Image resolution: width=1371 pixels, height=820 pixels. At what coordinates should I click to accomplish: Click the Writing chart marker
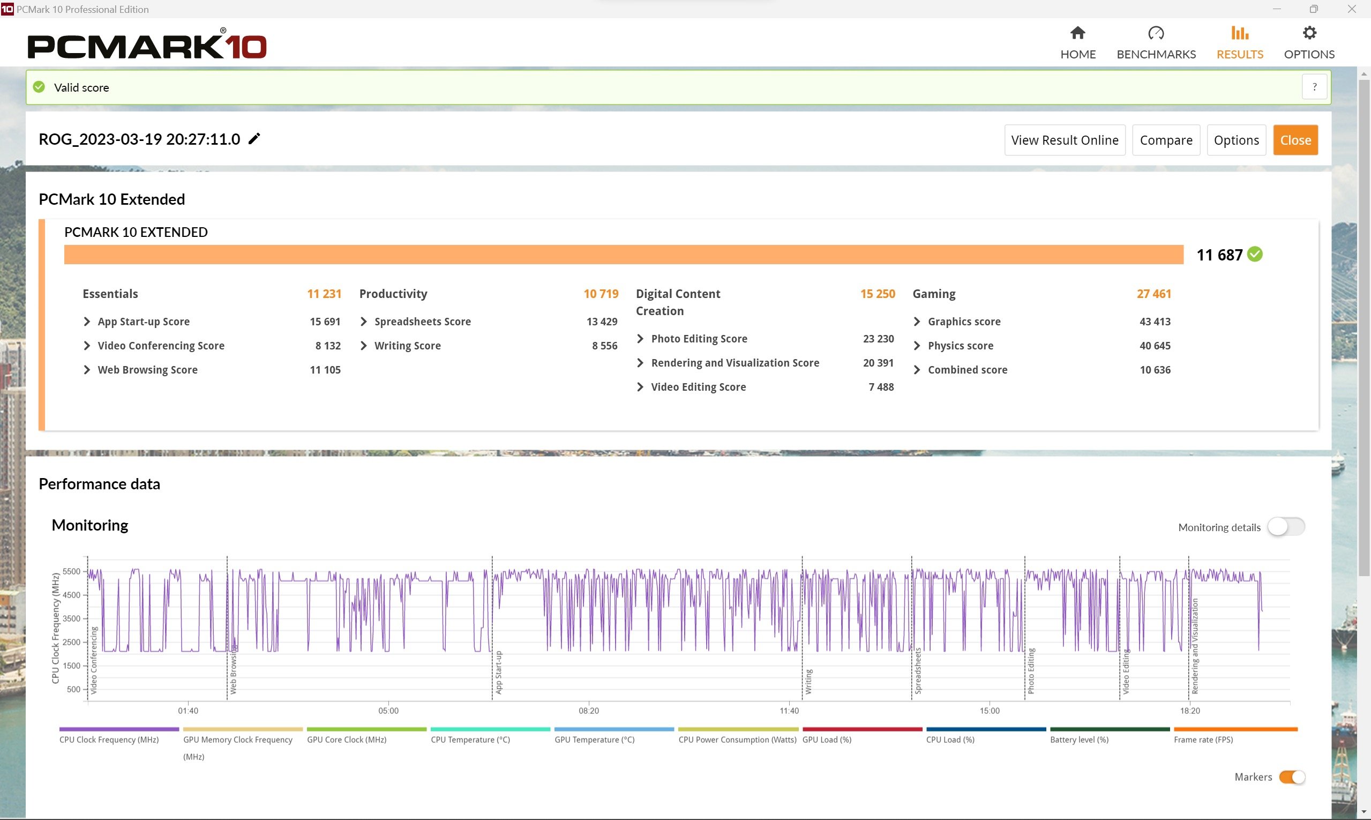pos(808,681)
